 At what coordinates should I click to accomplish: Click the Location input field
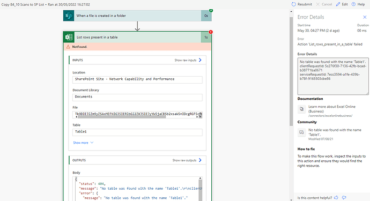pyautogui.click(x=137, y=79)
